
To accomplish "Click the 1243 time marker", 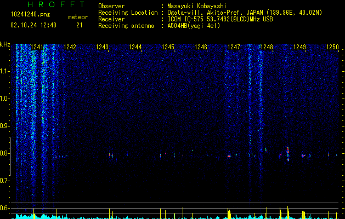I will click(103, 47).
